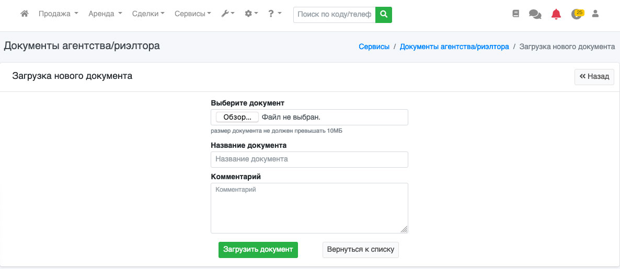Expand the Сервисы menu
Viewport: 620px width, 269px height.
pyautogui.click(x=192, y=14)
